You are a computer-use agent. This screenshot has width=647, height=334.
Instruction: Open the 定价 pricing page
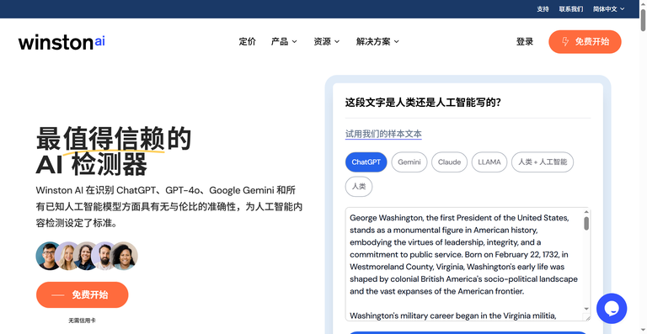click(x=247, y=41)
